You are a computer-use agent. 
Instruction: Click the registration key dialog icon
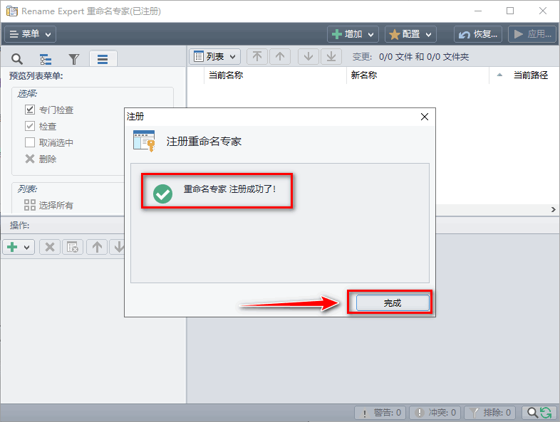click(144, 141)
